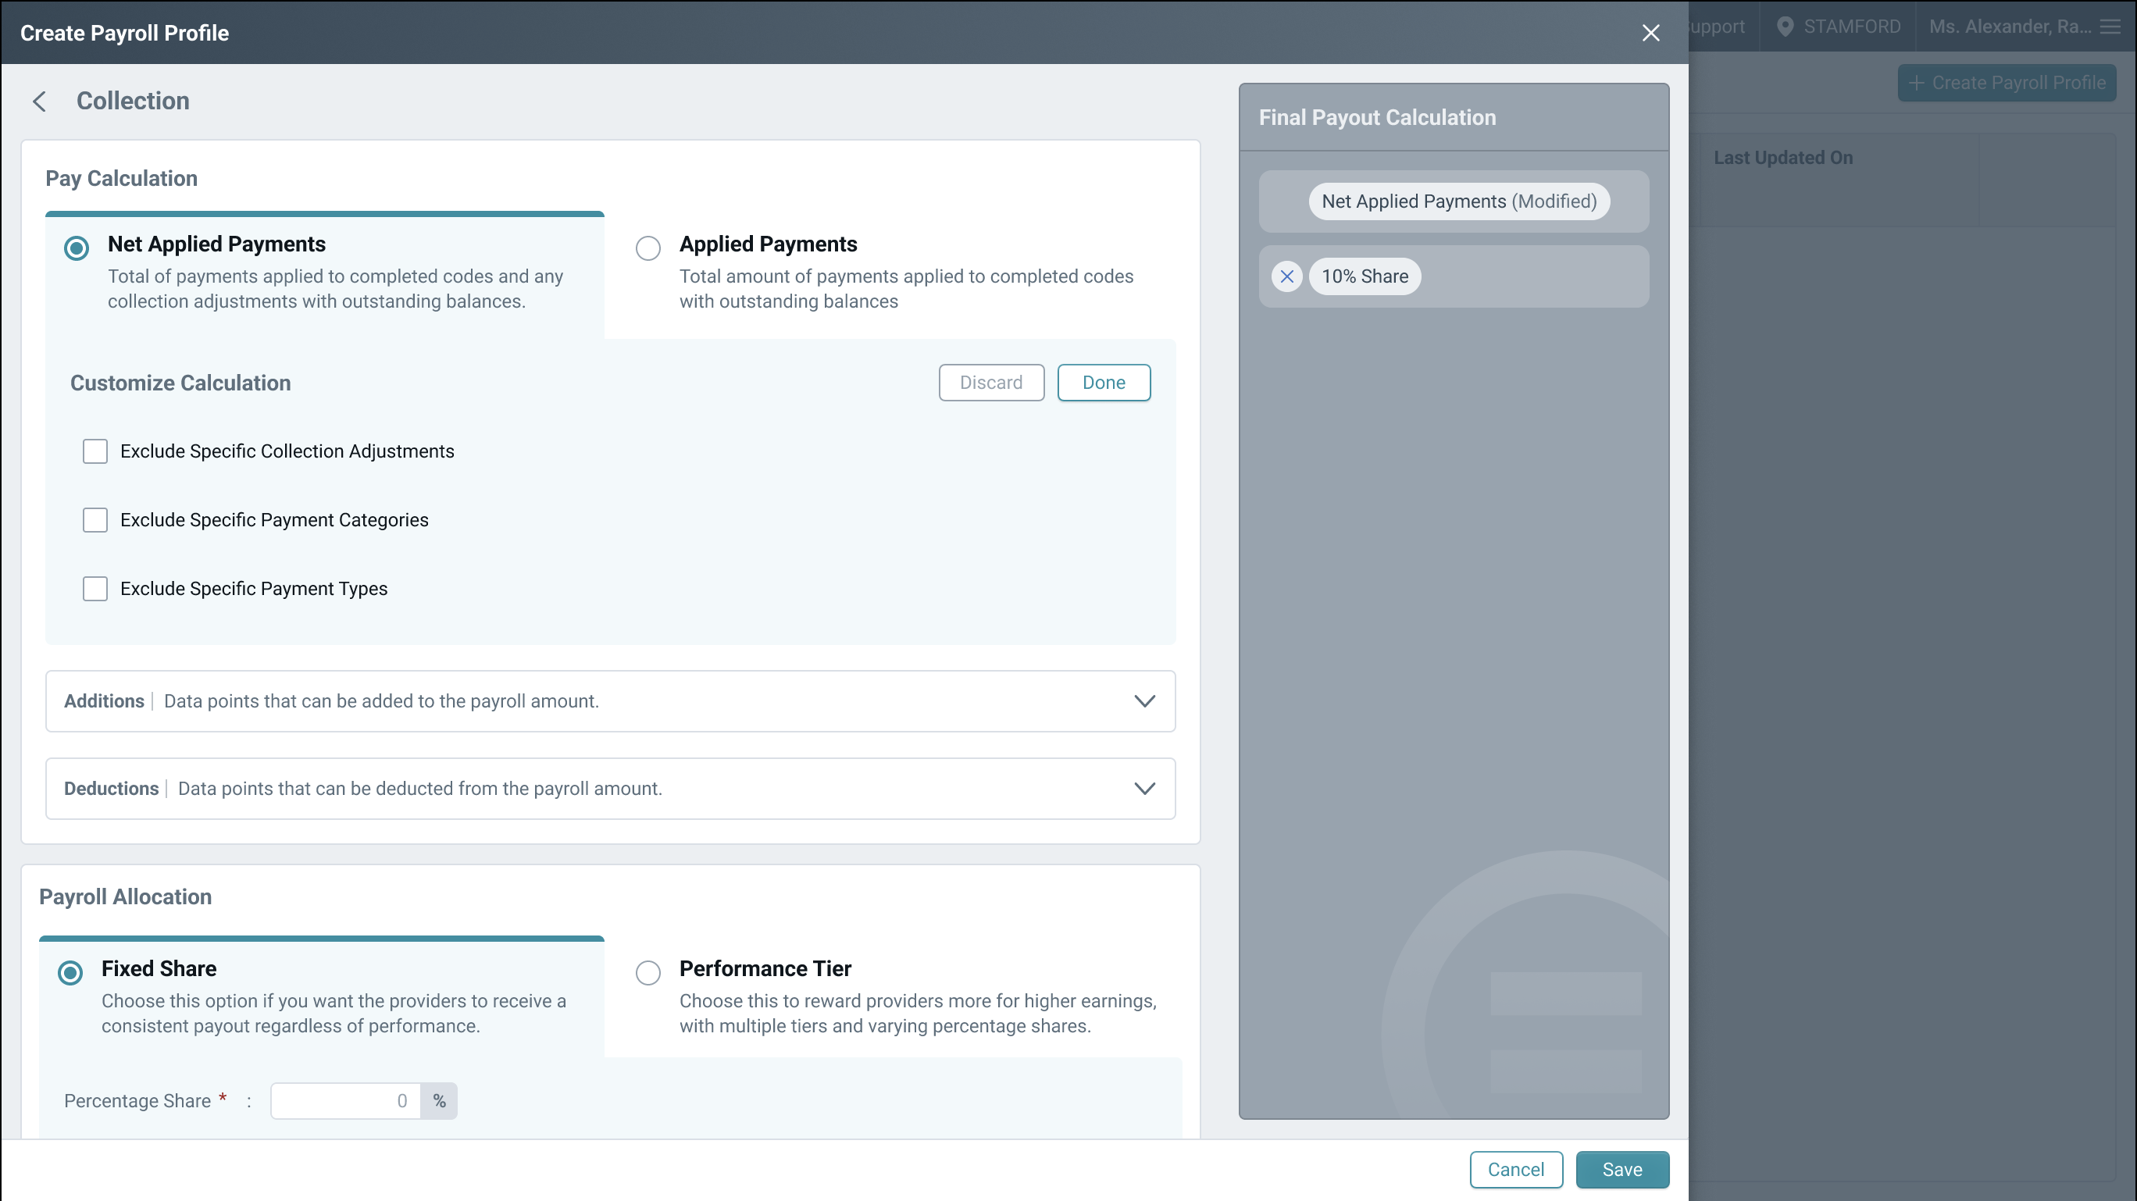Click the percent sign beside Percentage Share
The width and height of the screenshot is (2137, 1201).
coord(439,1100)
